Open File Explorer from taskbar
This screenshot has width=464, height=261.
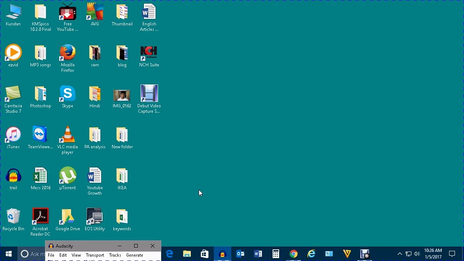pyautogui.click(x=187, y=254)
